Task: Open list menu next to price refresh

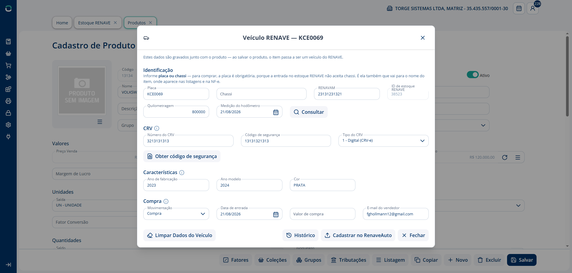Action: [518, 157]
